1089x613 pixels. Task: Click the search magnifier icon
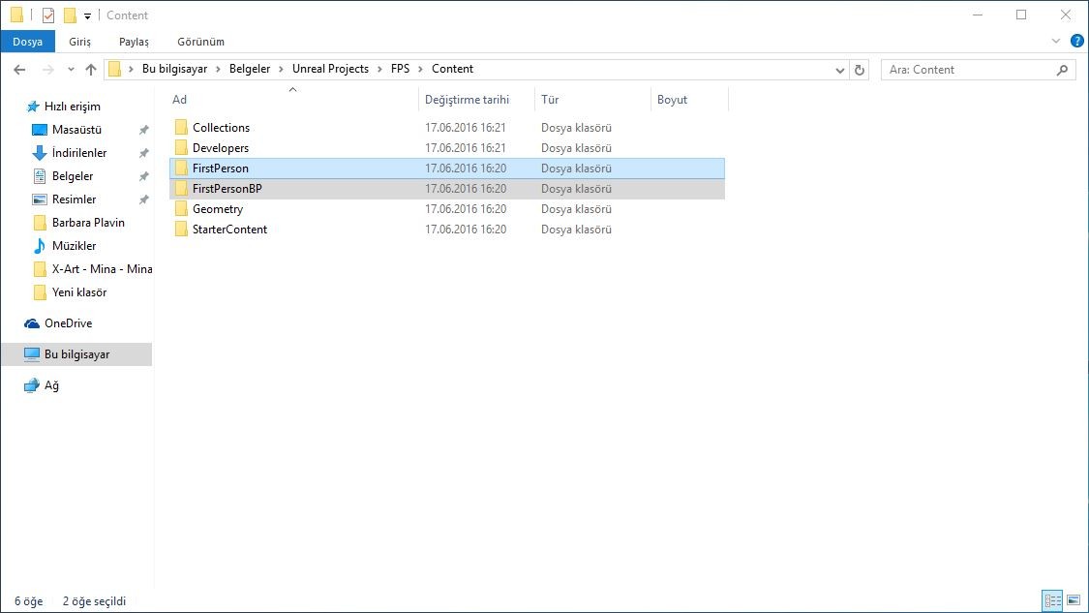[x=1062, y=70]
